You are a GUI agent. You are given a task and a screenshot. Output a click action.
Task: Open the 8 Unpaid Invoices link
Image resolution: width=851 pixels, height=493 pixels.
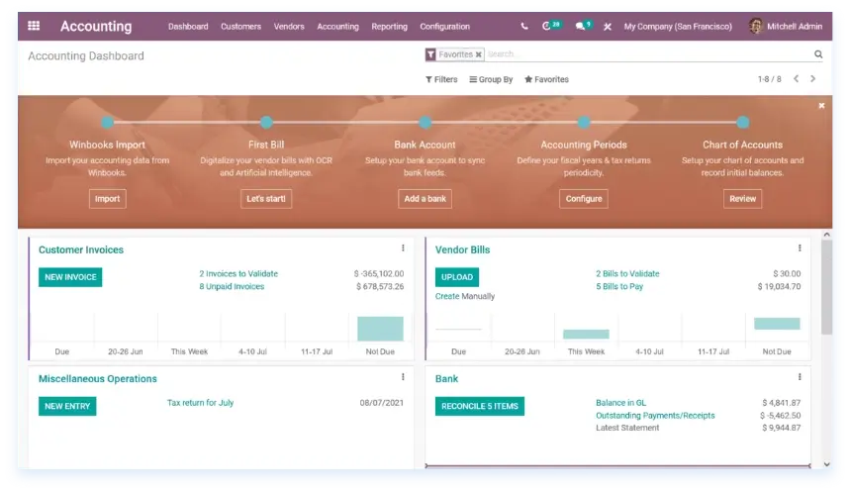click(232, 287)
